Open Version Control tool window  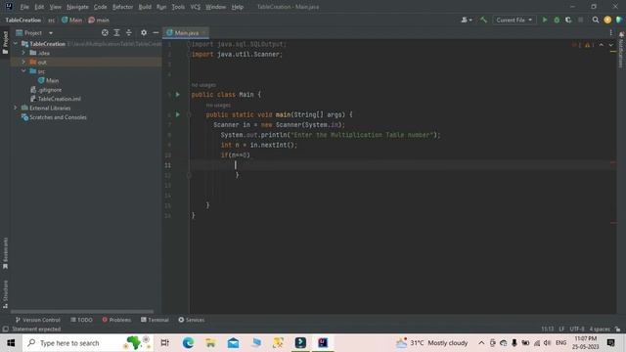tap(37, 320)
